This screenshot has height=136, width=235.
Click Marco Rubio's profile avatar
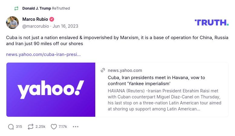pyautogui.click(x=12, y=23)
